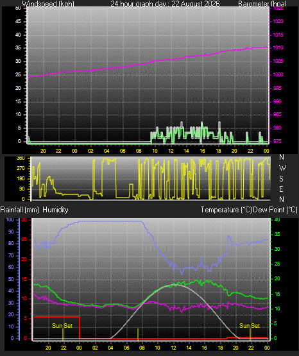Image resolution: width=299 pixels, height=356 pixels.
Task: Select the "Humidity" label
Action: pos(55,210)
